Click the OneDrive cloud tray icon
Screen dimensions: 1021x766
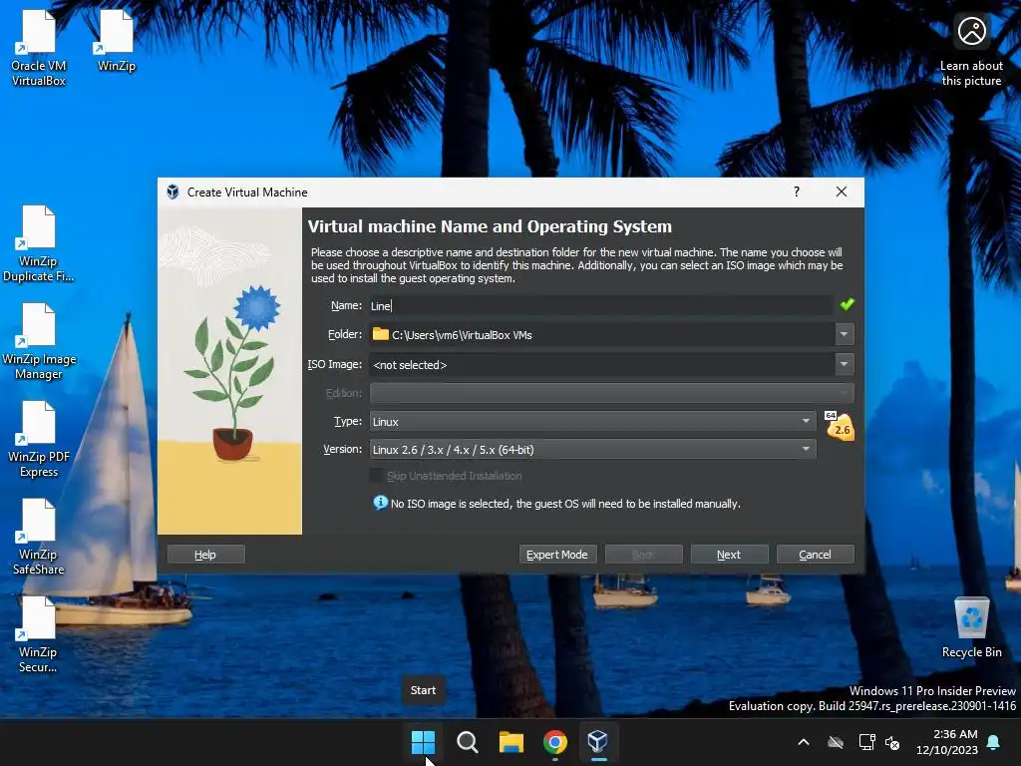click(x=836, y=742)
